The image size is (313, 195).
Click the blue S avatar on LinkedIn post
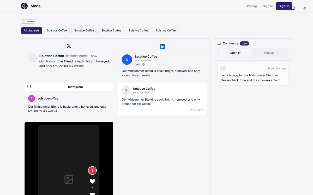[x=127, y=60]
